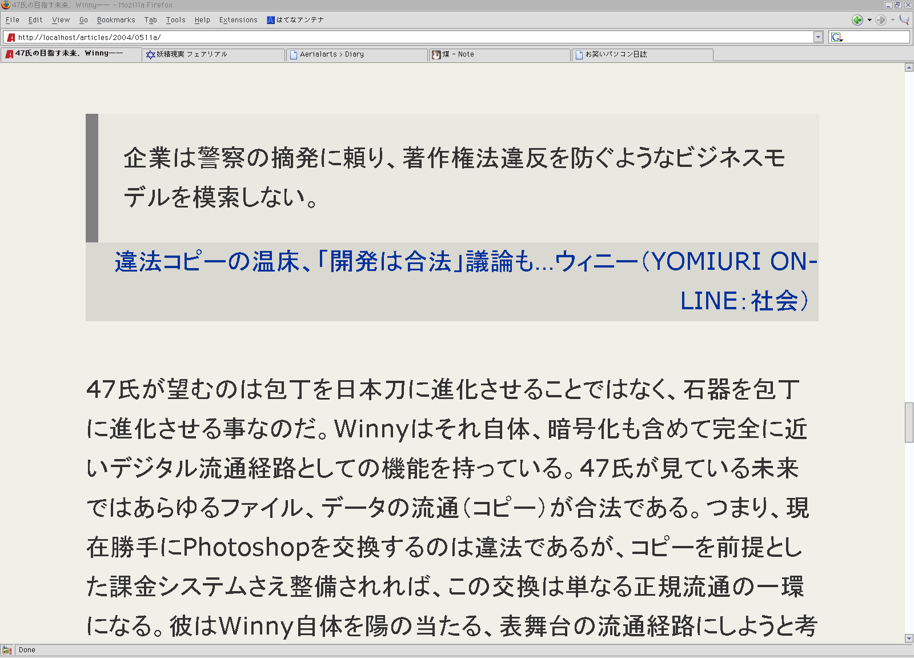
Task: Click the red site favicon in the address bar
Action: point(11,37)
